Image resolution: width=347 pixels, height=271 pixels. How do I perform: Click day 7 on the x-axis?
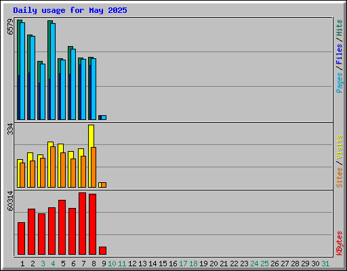pos(83,264)
